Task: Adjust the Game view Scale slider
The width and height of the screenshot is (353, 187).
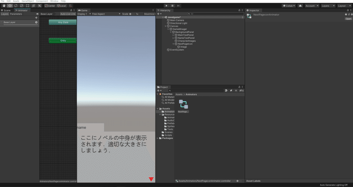Action: [x=132, y=14]
